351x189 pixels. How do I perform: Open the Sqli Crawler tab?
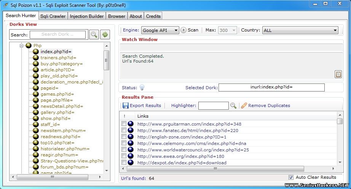coord(53,16)
